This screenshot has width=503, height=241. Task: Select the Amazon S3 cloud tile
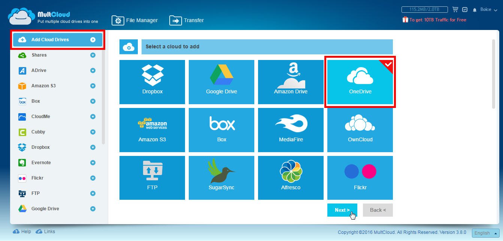pyautogui.click(x=152, y=130)
